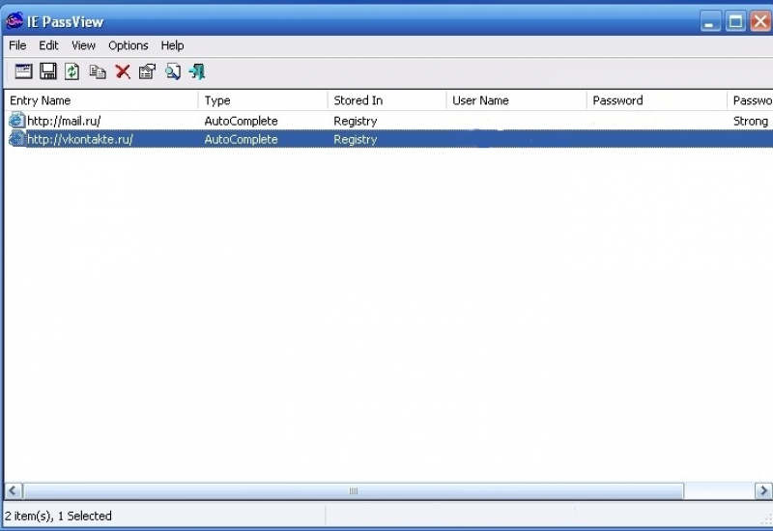Click the Exit toolbar icon

point(197,71)
